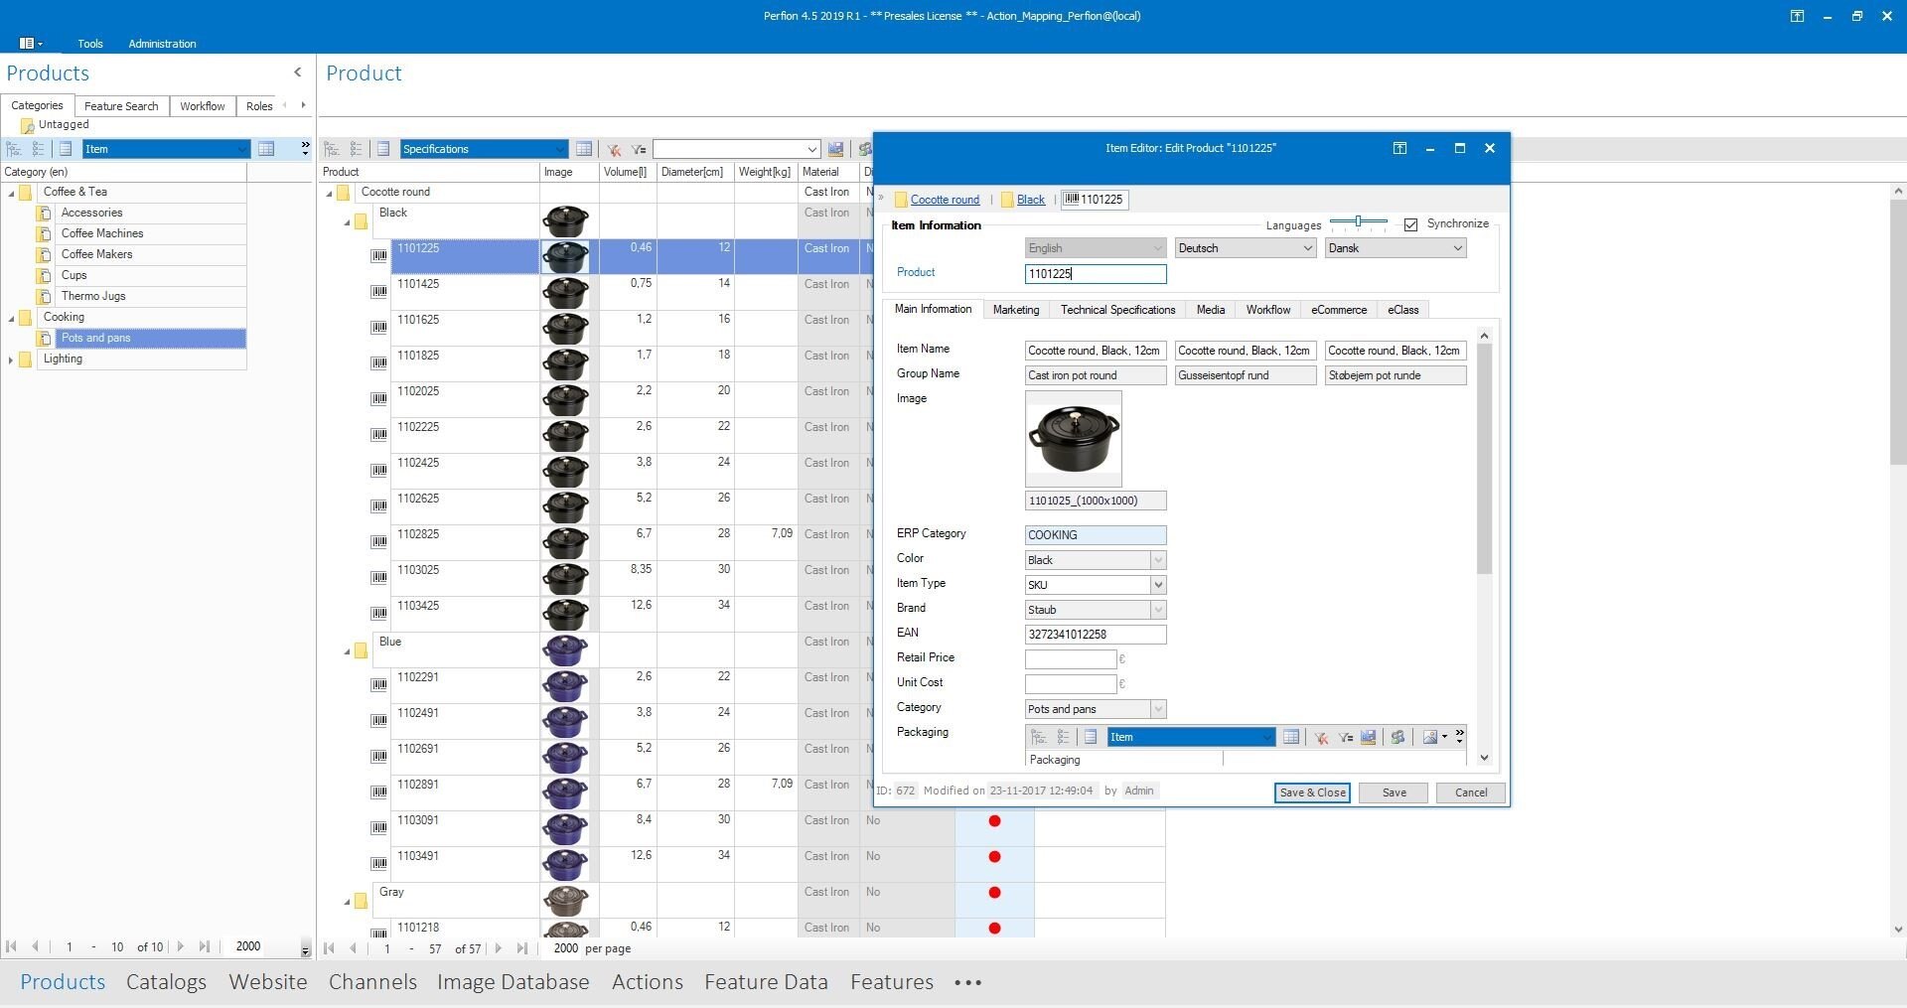Click the red status indicator for product 1103091

coord(994,821)
